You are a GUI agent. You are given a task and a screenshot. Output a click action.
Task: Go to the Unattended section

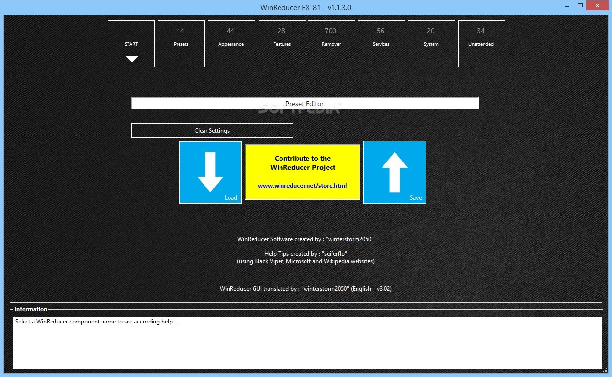click(482, 44)
